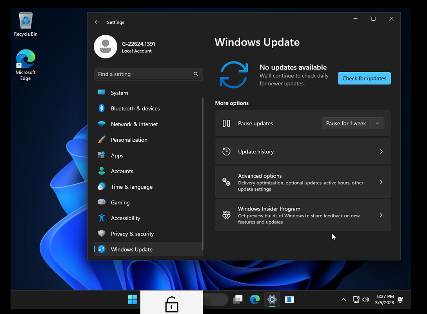Select Microsoft Edge desktop shortcut
The width and height of the screenshot is (427, 314).
[x=25, y=65]
